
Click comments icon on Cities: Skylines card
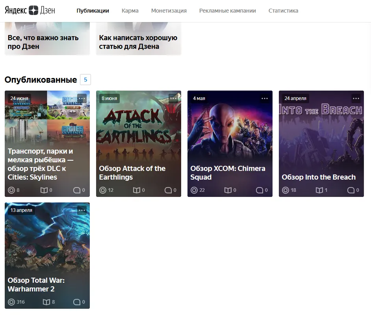click(x=77, y=190)
